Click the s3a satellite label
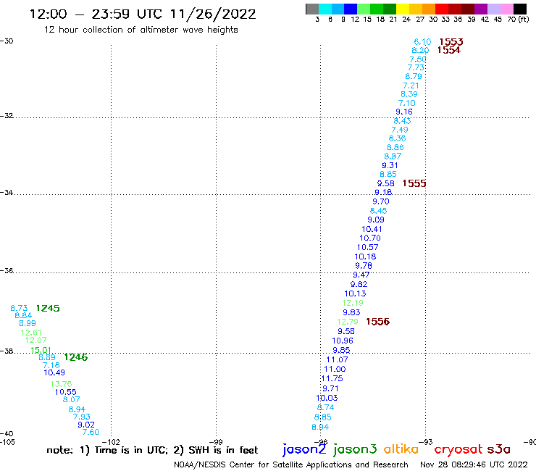536x471 pixels. coord(498,449)
